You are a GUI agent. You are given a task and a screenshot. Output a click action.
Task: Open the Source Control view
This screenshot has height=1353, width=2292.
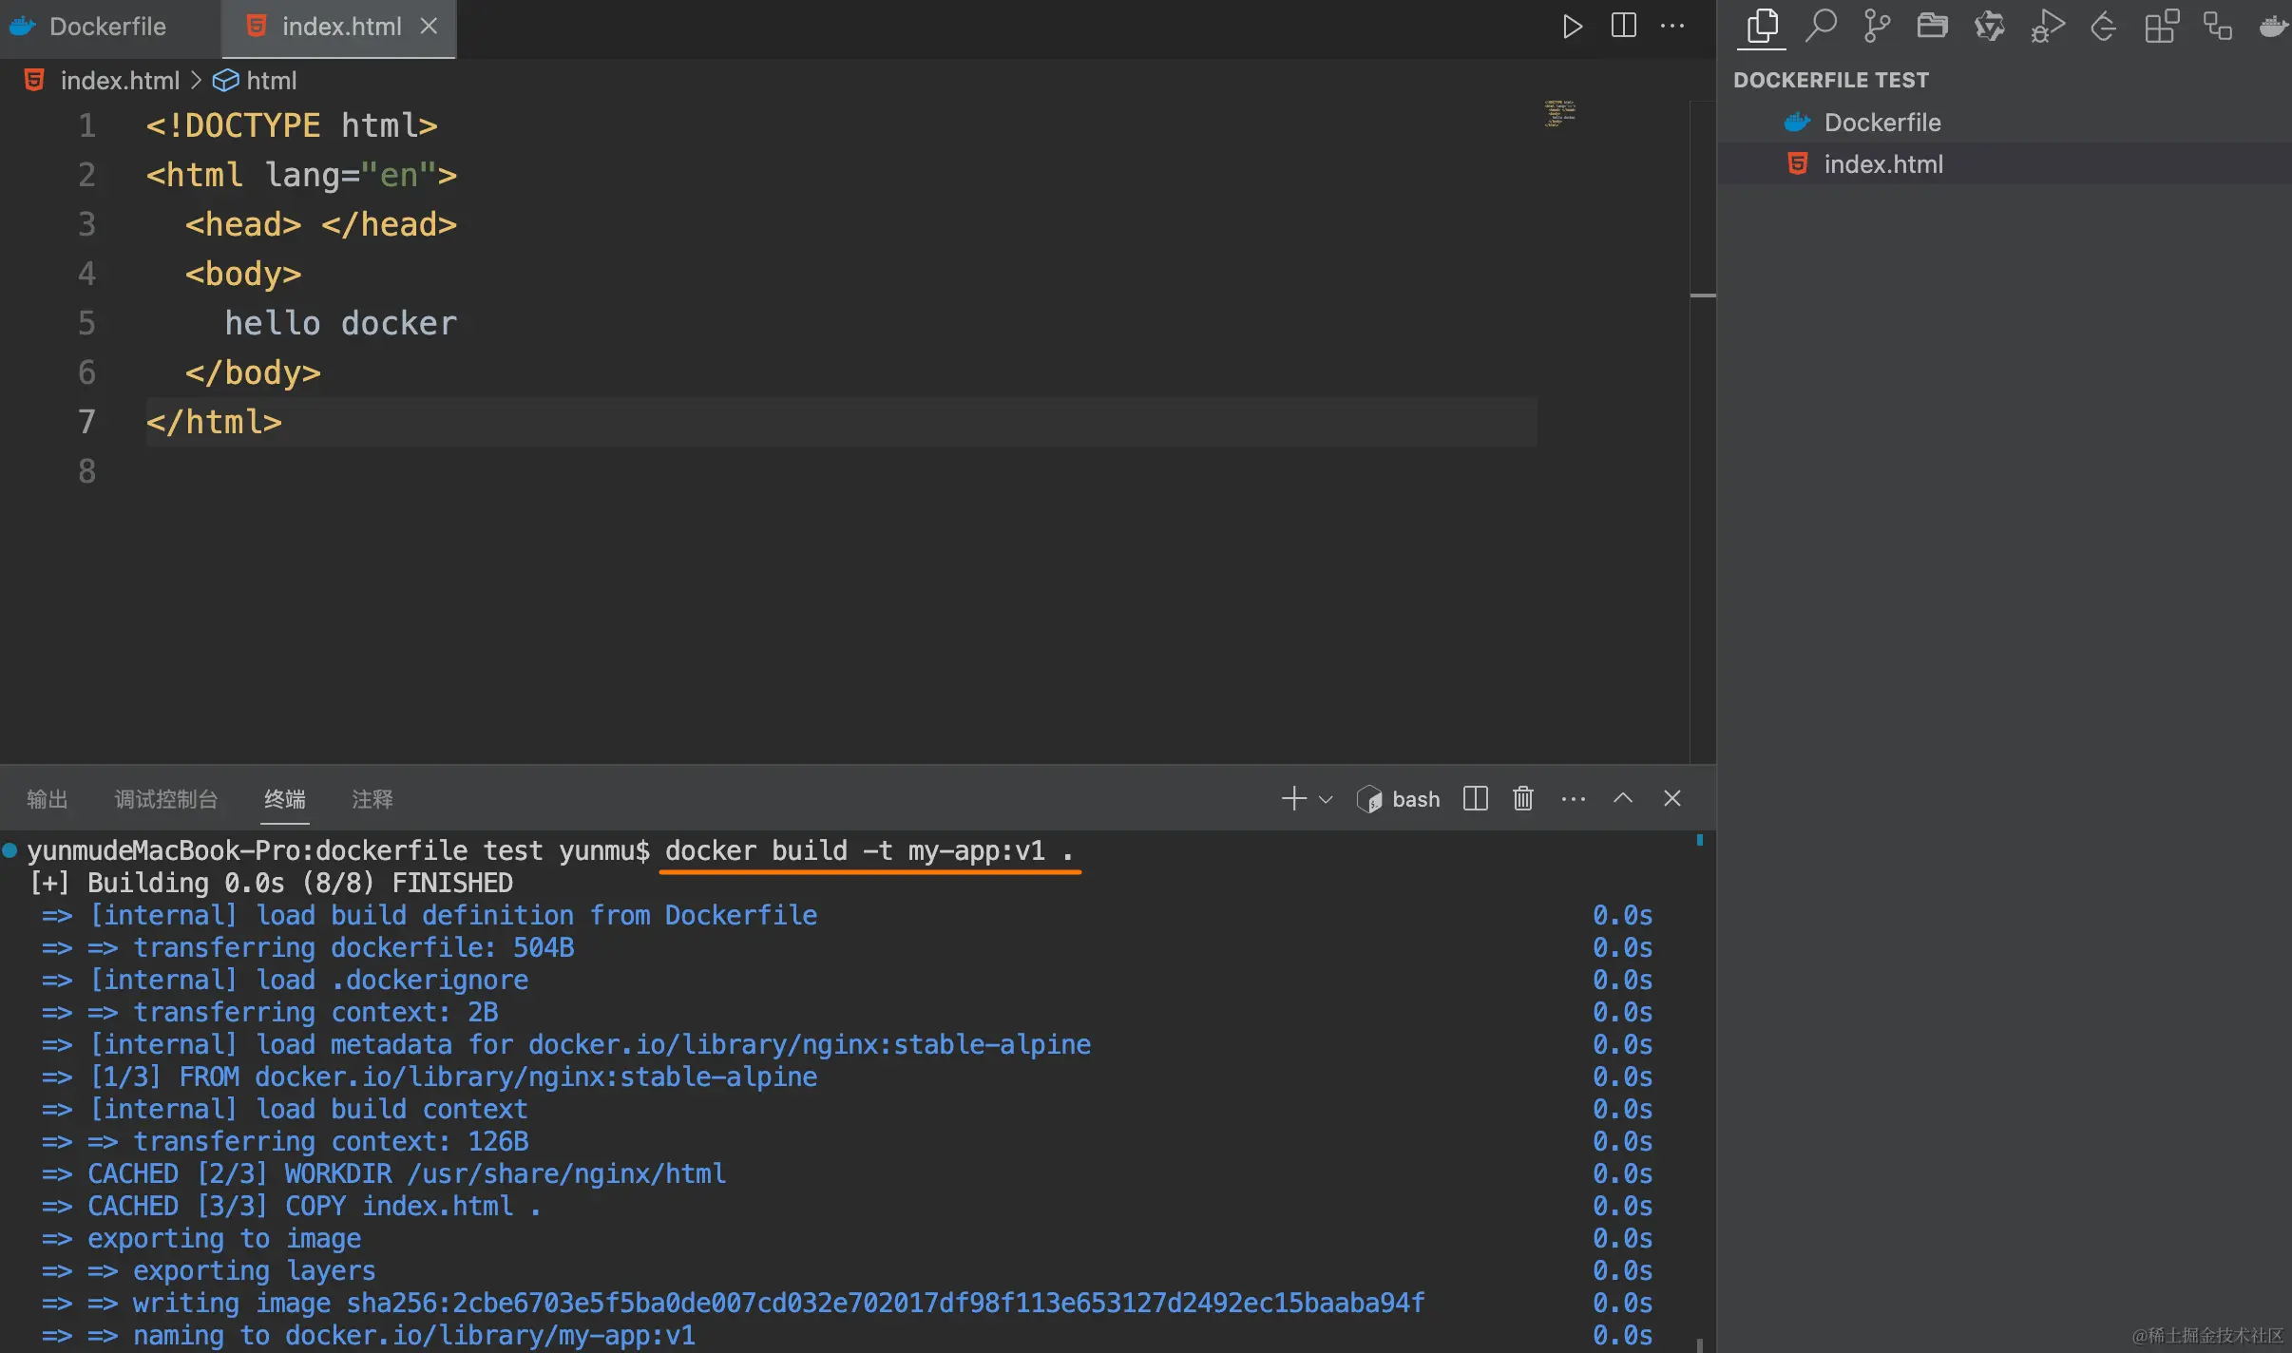tap(1876, 26)
